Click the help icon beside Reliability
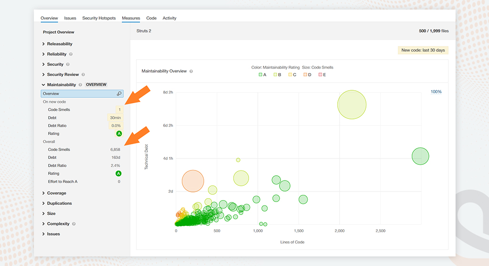489x266 pixels. 71,54
